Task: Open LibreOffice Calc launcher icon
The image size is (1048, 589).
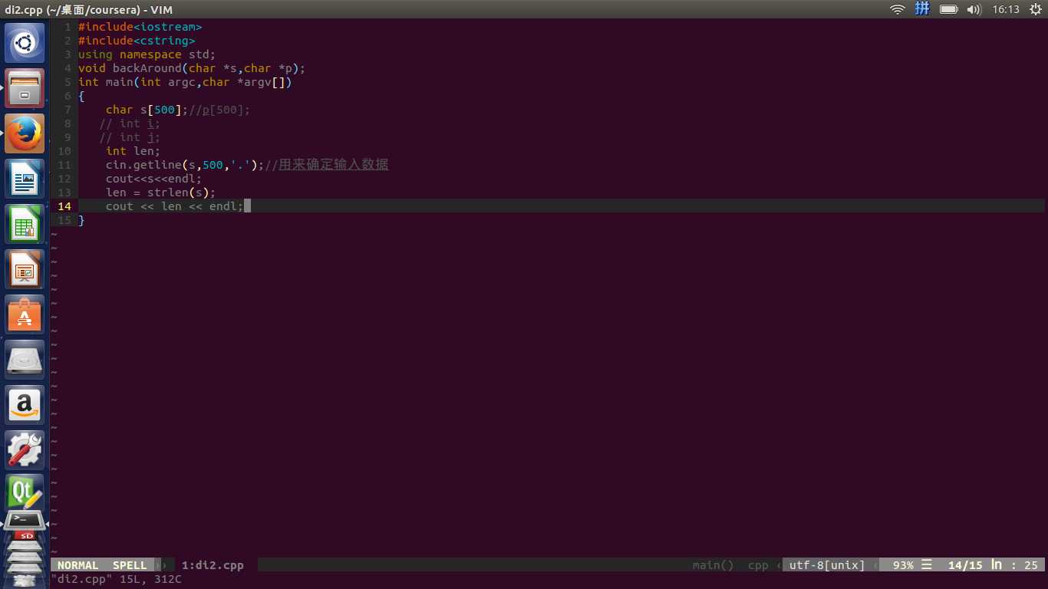Action: tap(25, 224)
